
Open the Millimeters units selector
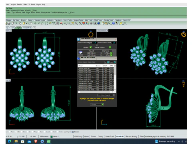pyautogui.click(x=44, y=136)
